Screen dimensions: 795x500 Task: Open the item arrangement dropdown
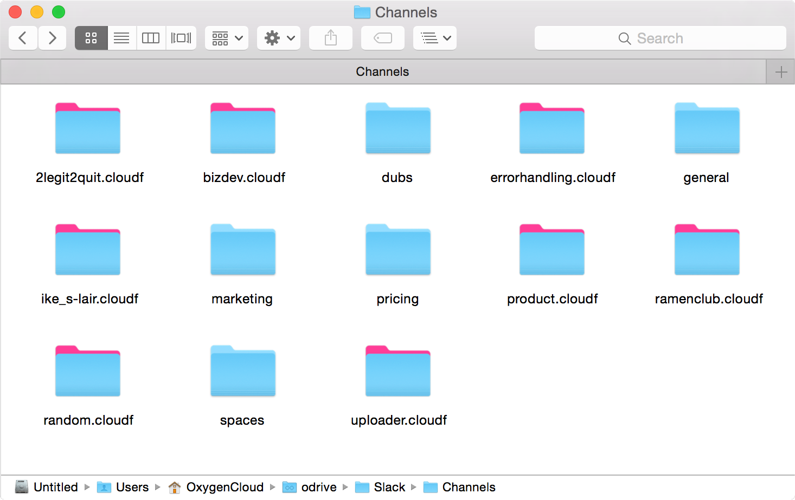(226, 38)
